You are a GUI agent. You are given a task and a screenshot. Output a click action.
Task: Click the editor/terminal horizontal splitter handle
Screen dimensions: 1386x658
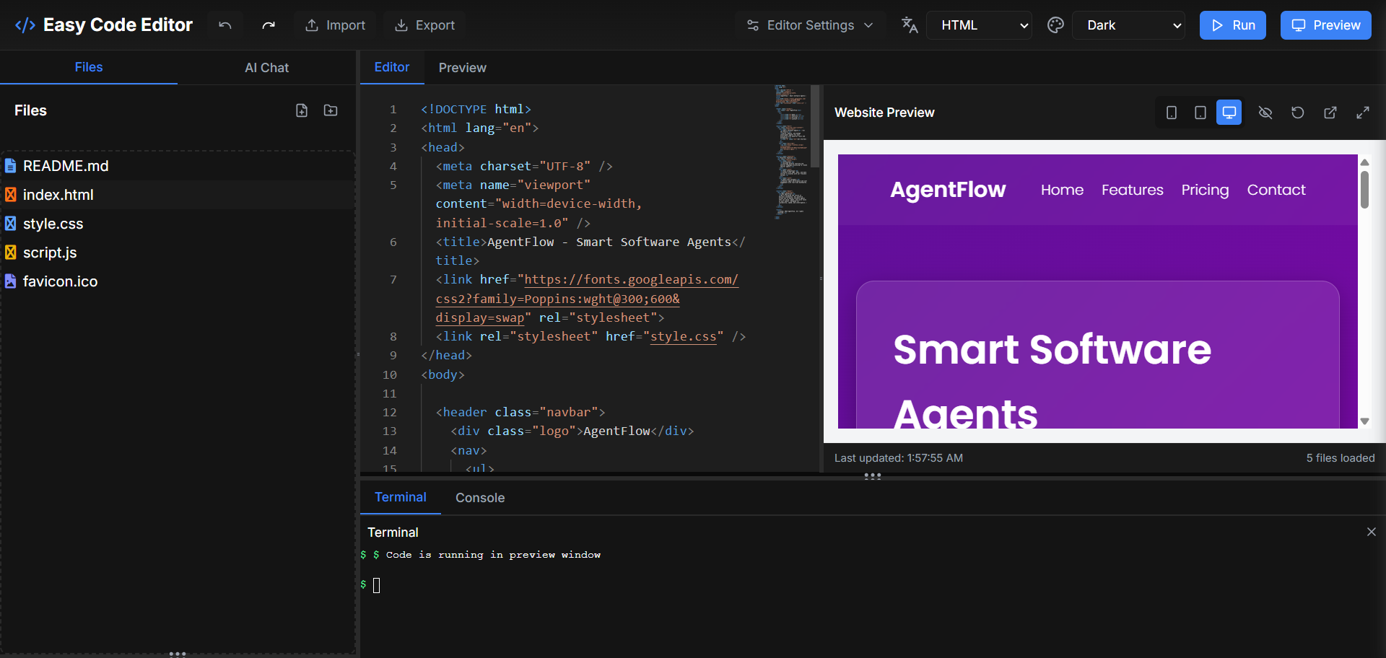pos(873,476)
